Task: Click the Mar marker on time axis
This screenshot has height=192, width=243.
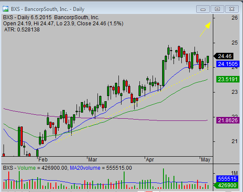Action: click(93, 160)
